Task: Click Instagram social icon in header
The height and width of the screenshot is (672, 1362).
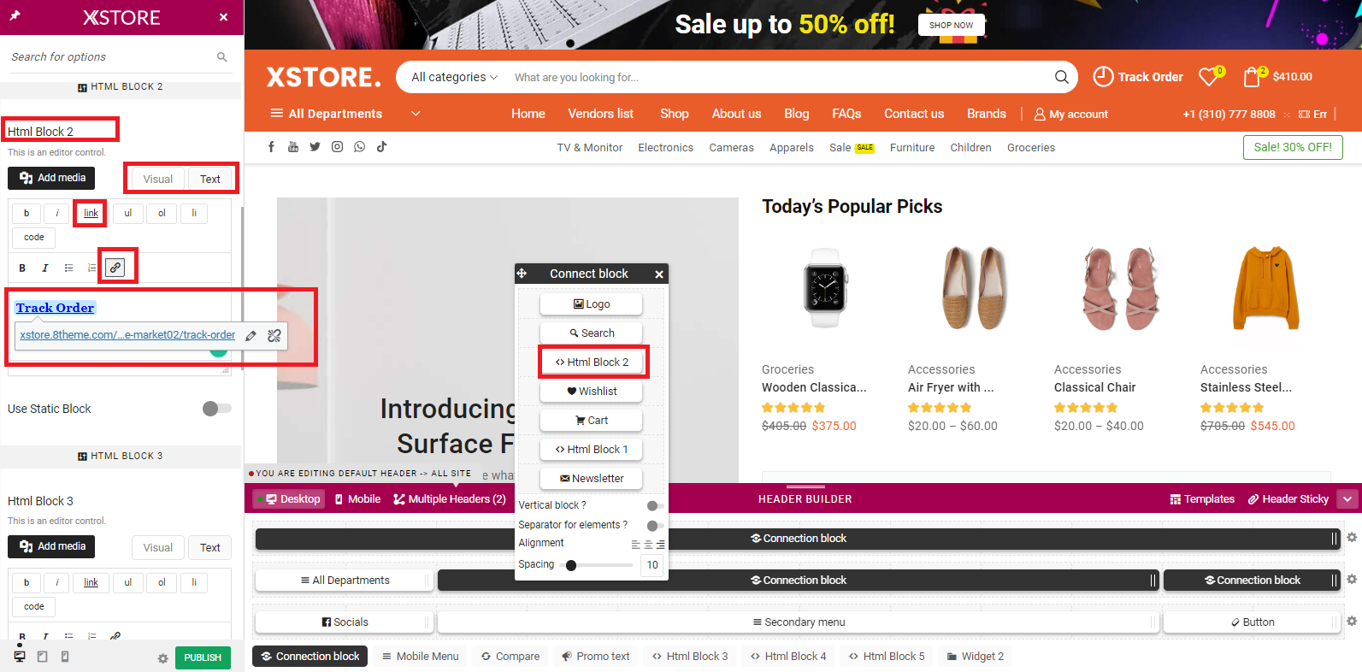Action: point(338,147)
